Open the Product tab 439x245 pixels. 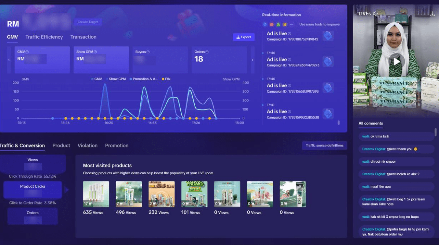(61, 146)
